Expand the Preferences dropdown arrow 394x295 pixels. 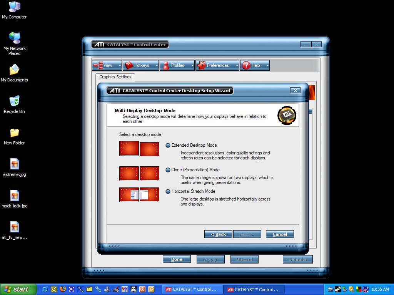[237, 65]
